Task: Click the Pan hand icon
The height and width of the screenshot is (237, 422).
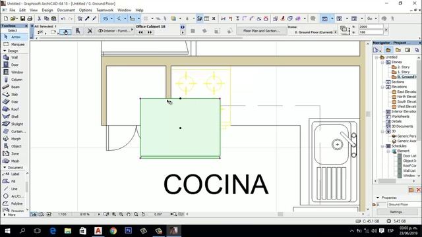Action: [129, 214]
